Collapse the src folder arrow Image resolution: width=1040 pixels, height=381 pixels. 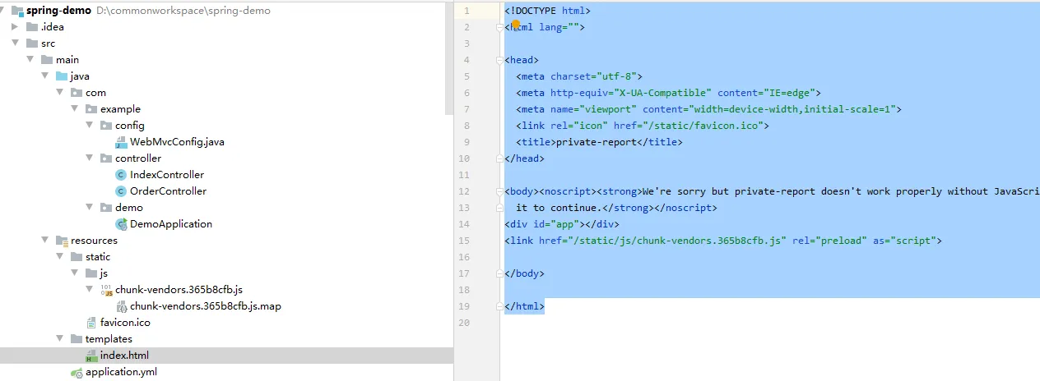[16, 44]
